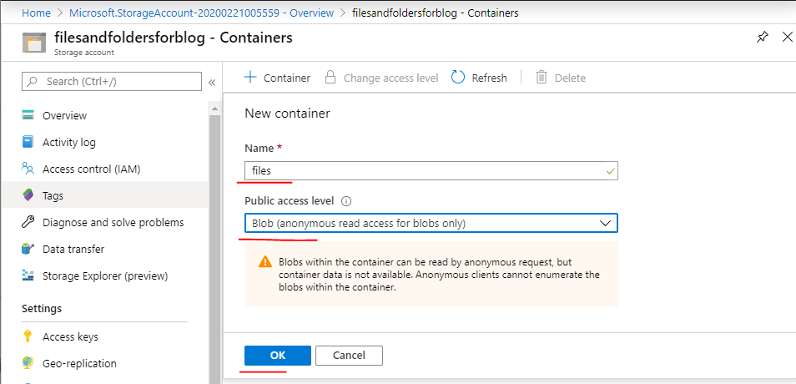Open Geo-replication globe icon

pos(28,363)
